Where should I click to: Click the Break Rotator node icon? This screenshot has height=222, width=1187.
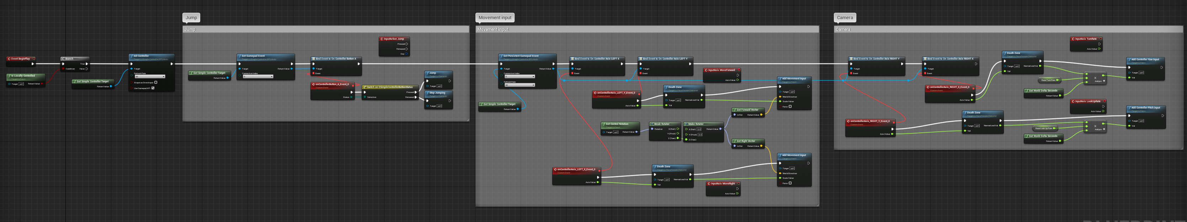pyautogui.click(x=653, y=124)
